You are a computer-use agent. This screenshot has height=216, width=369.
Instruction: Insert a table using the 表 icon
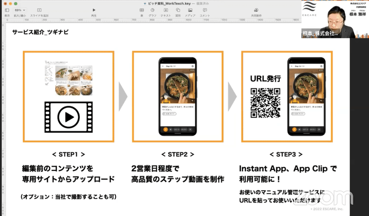coord(142,10)
